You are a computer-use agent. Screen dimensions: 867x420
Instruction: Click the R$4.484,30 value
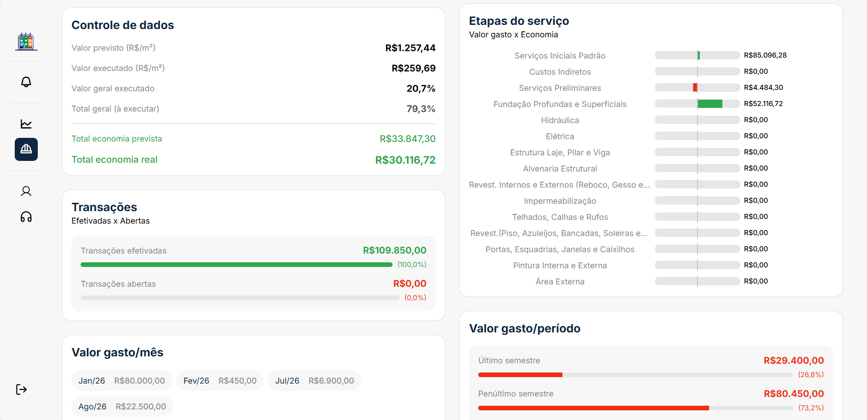pos(763,88)
